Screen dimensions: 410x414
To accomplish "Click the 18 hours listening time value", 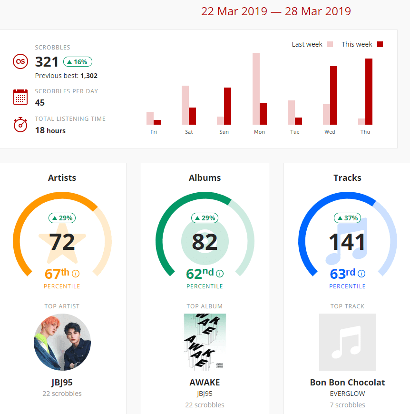I will click(x=50, y=130).
